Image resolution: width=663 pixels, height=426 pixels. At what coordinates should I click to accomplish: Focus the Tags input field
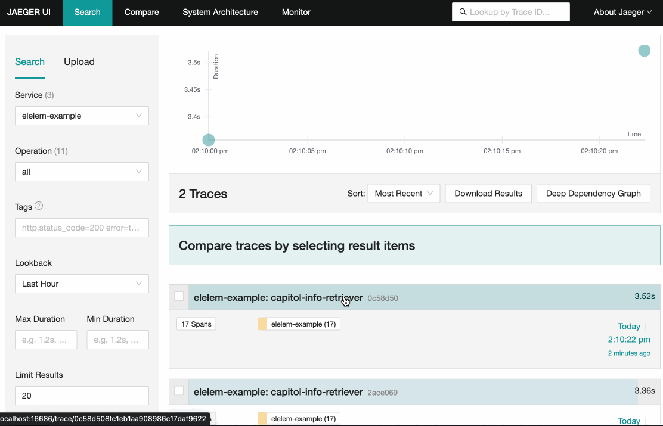[x=82, y=228]
